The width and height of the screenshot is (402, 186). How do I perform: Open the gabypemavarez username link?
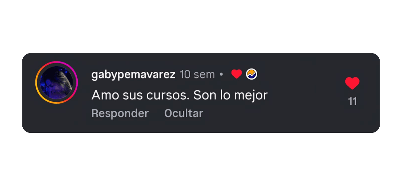(133, 75)
